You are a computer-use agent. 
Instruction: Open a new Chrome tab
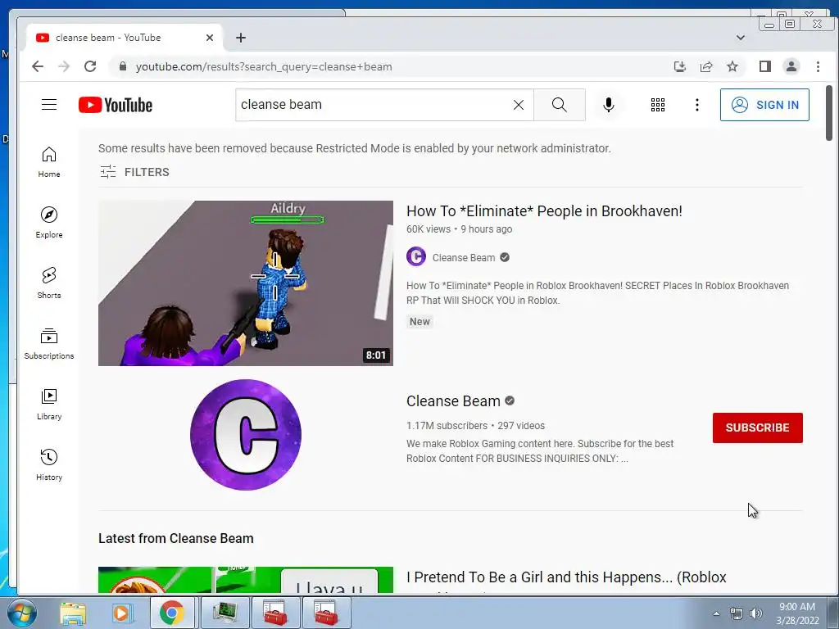pos(241,38)
